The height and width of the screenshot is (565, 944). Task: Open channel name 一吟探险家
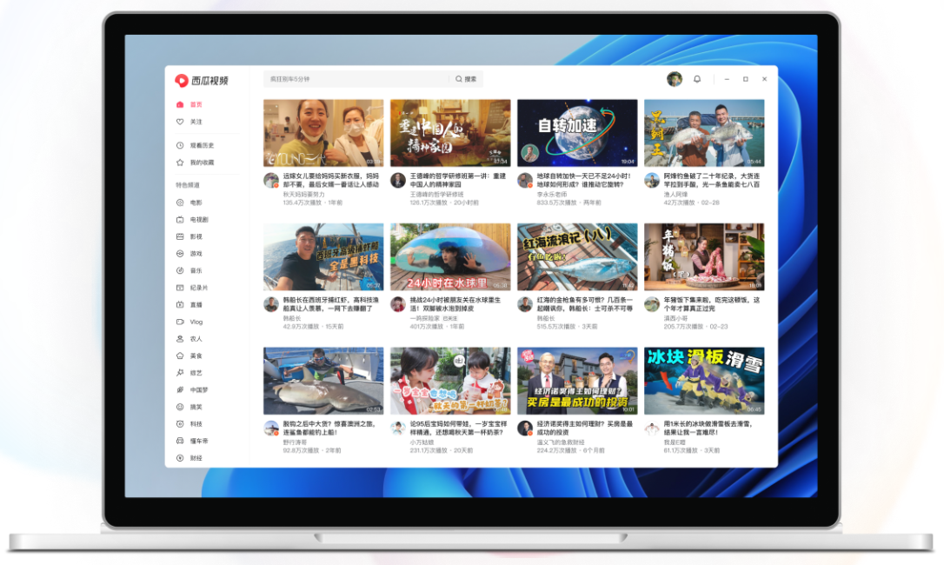(x=424, y=318)
